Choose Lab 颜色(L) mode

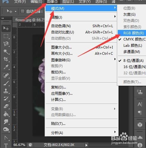tap(132, 46)
